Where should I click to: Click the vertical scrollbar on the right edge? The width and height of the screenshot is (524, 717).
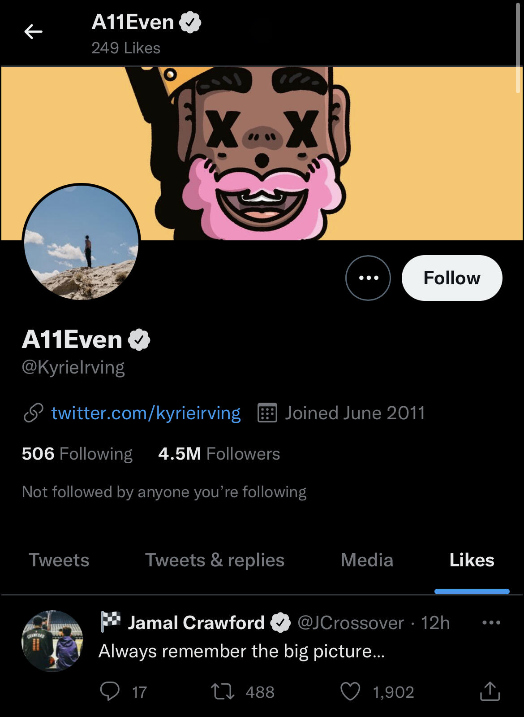[x=518, y=45]
